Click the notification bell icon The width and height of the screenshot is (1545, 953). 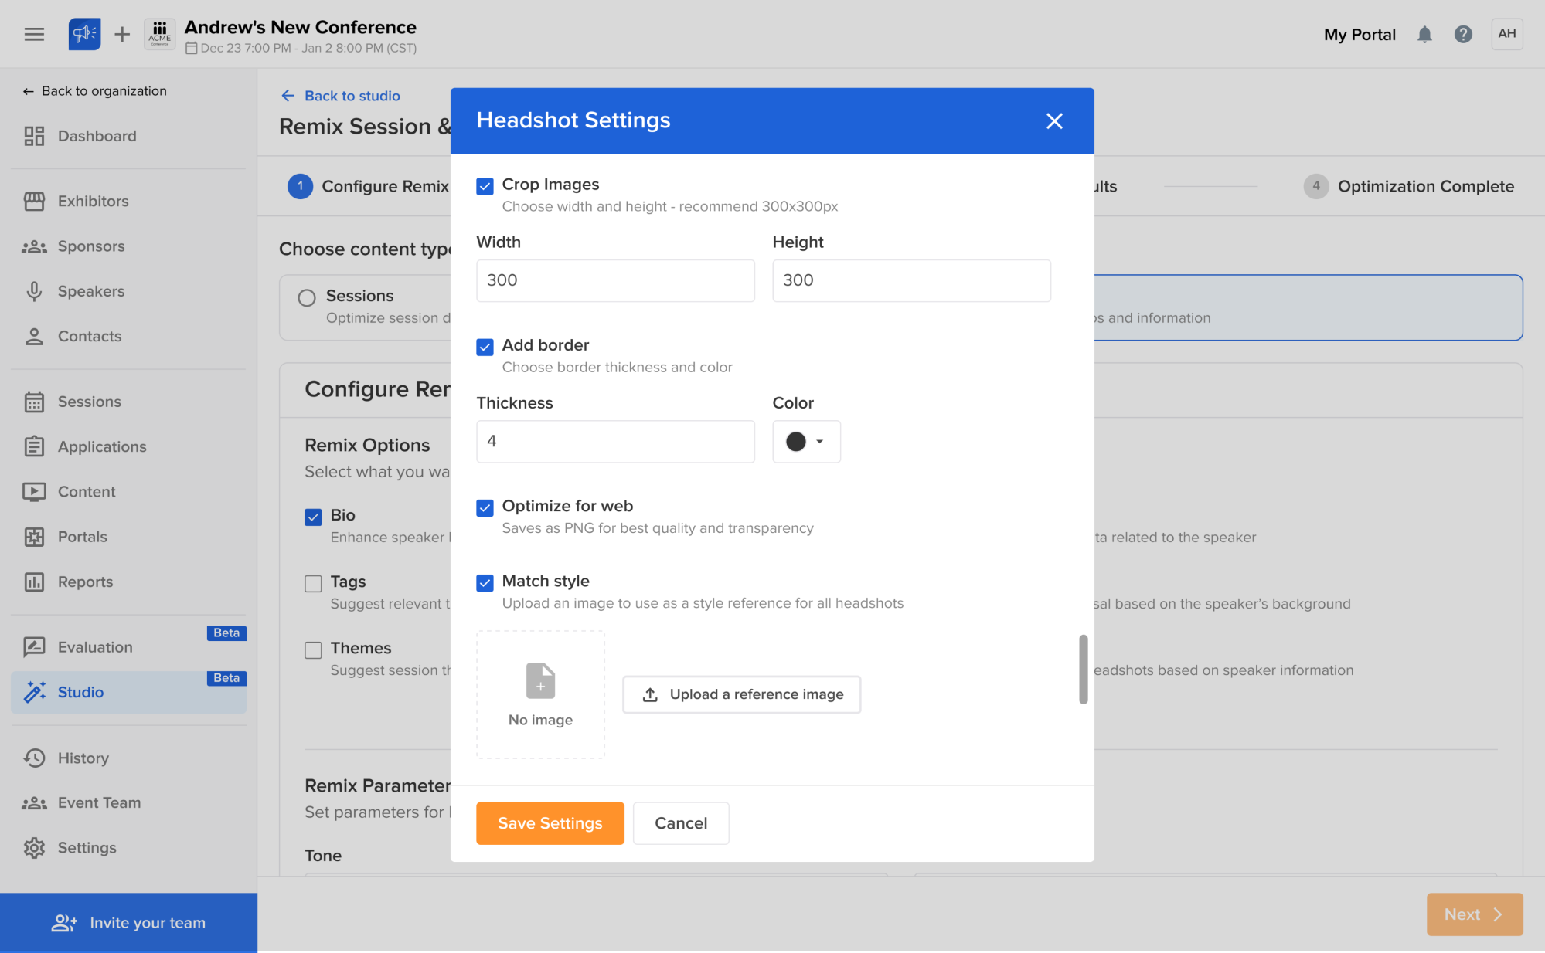(1424, 34)
